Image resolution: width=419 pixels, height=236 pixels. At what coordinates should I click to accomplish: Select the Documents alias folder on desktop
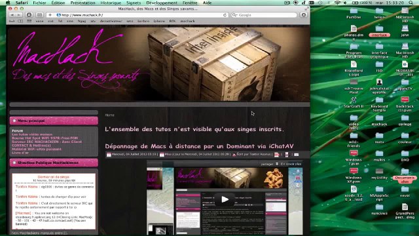[405, 176]
